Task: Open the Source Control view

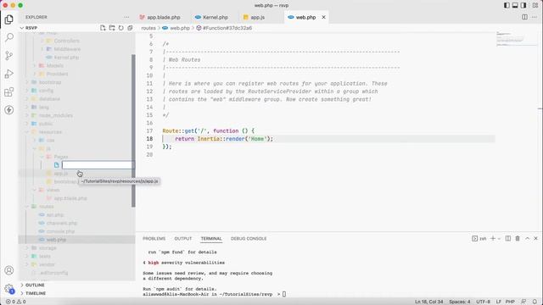Action: tap(9, 55)
